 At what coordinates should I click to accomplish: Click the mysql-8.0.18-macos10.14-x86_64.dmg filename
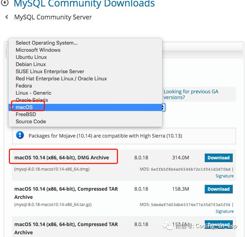[52, 169]
